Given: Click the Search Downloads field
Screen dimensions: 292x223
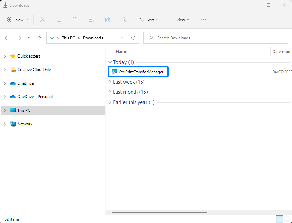Looking at the screenshot, I should (x=216, y=38).
